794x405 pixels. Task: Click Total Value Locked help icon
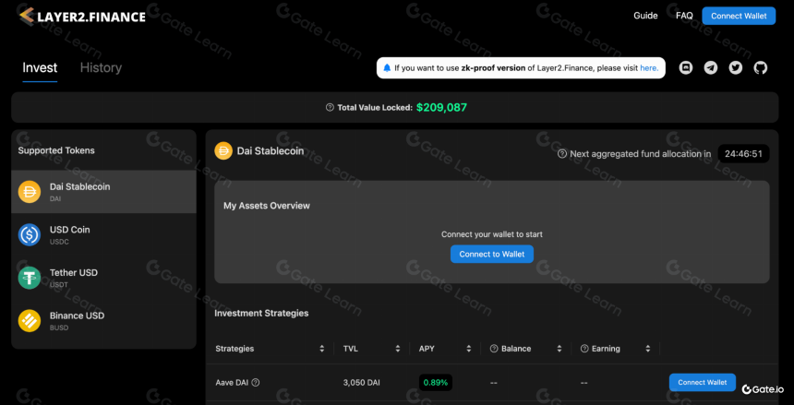331,107
